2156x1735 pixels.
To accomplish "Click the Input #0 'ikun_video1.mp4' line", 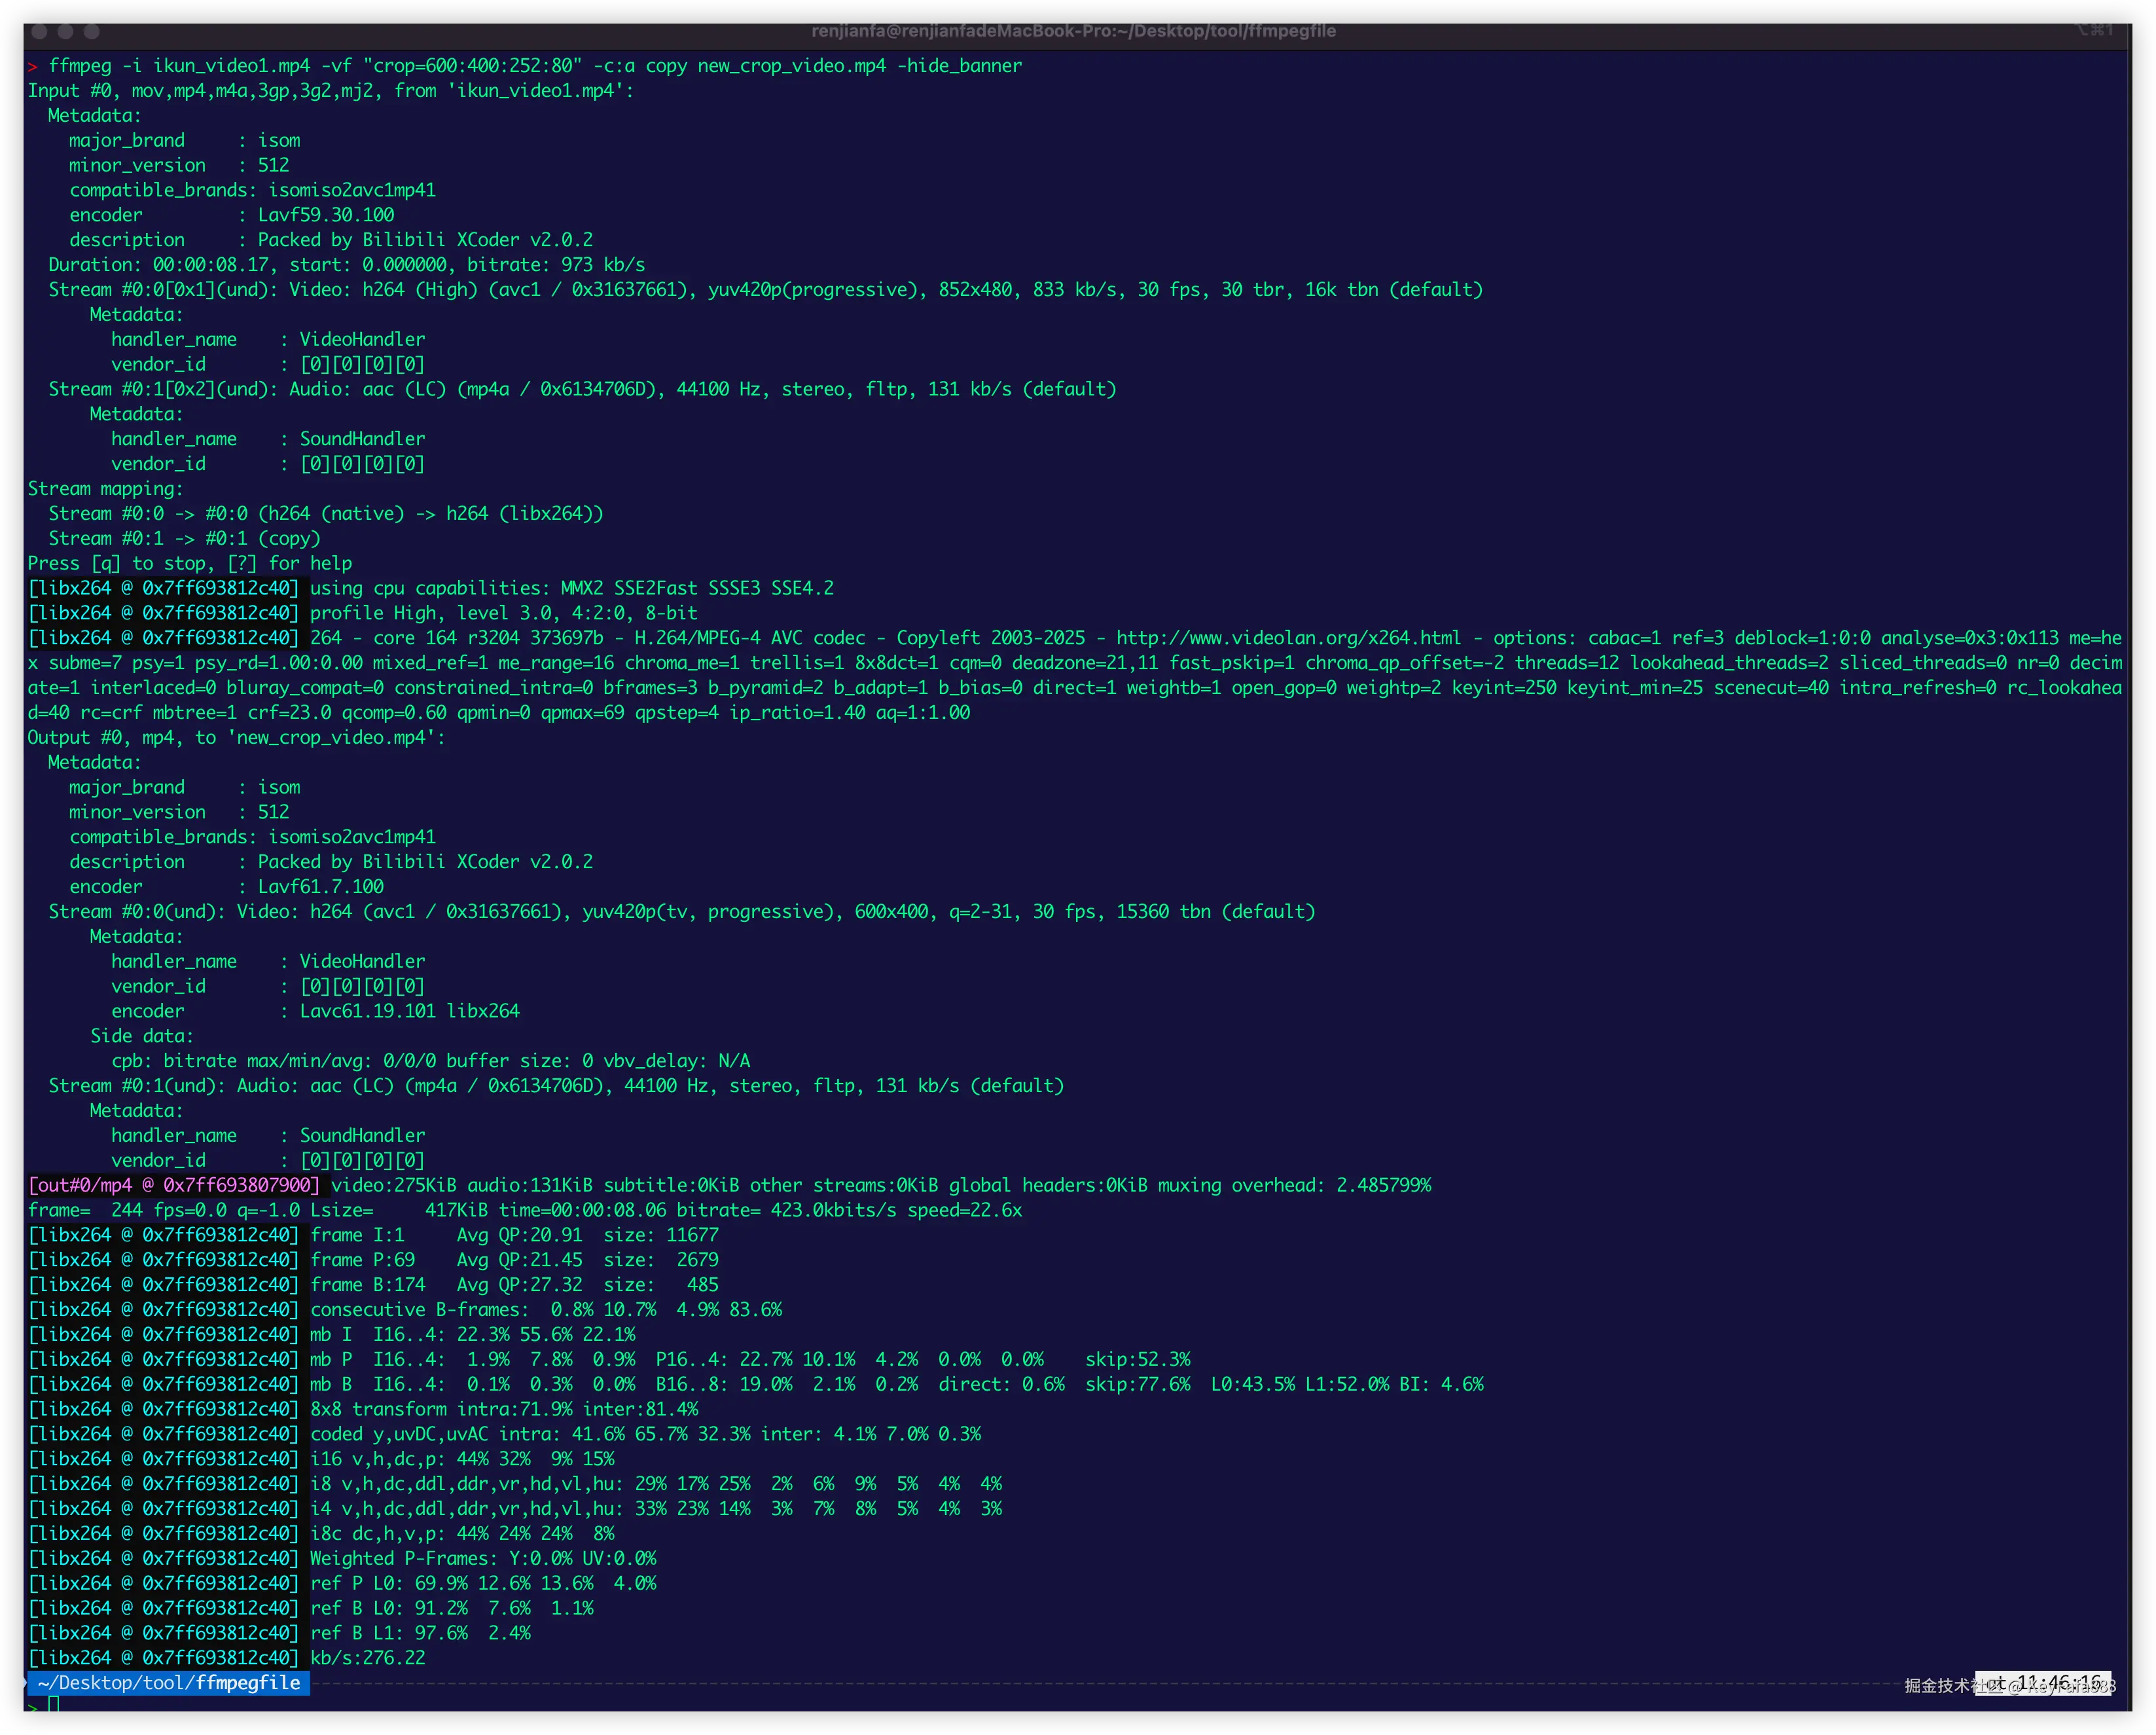I will (330, 91).
